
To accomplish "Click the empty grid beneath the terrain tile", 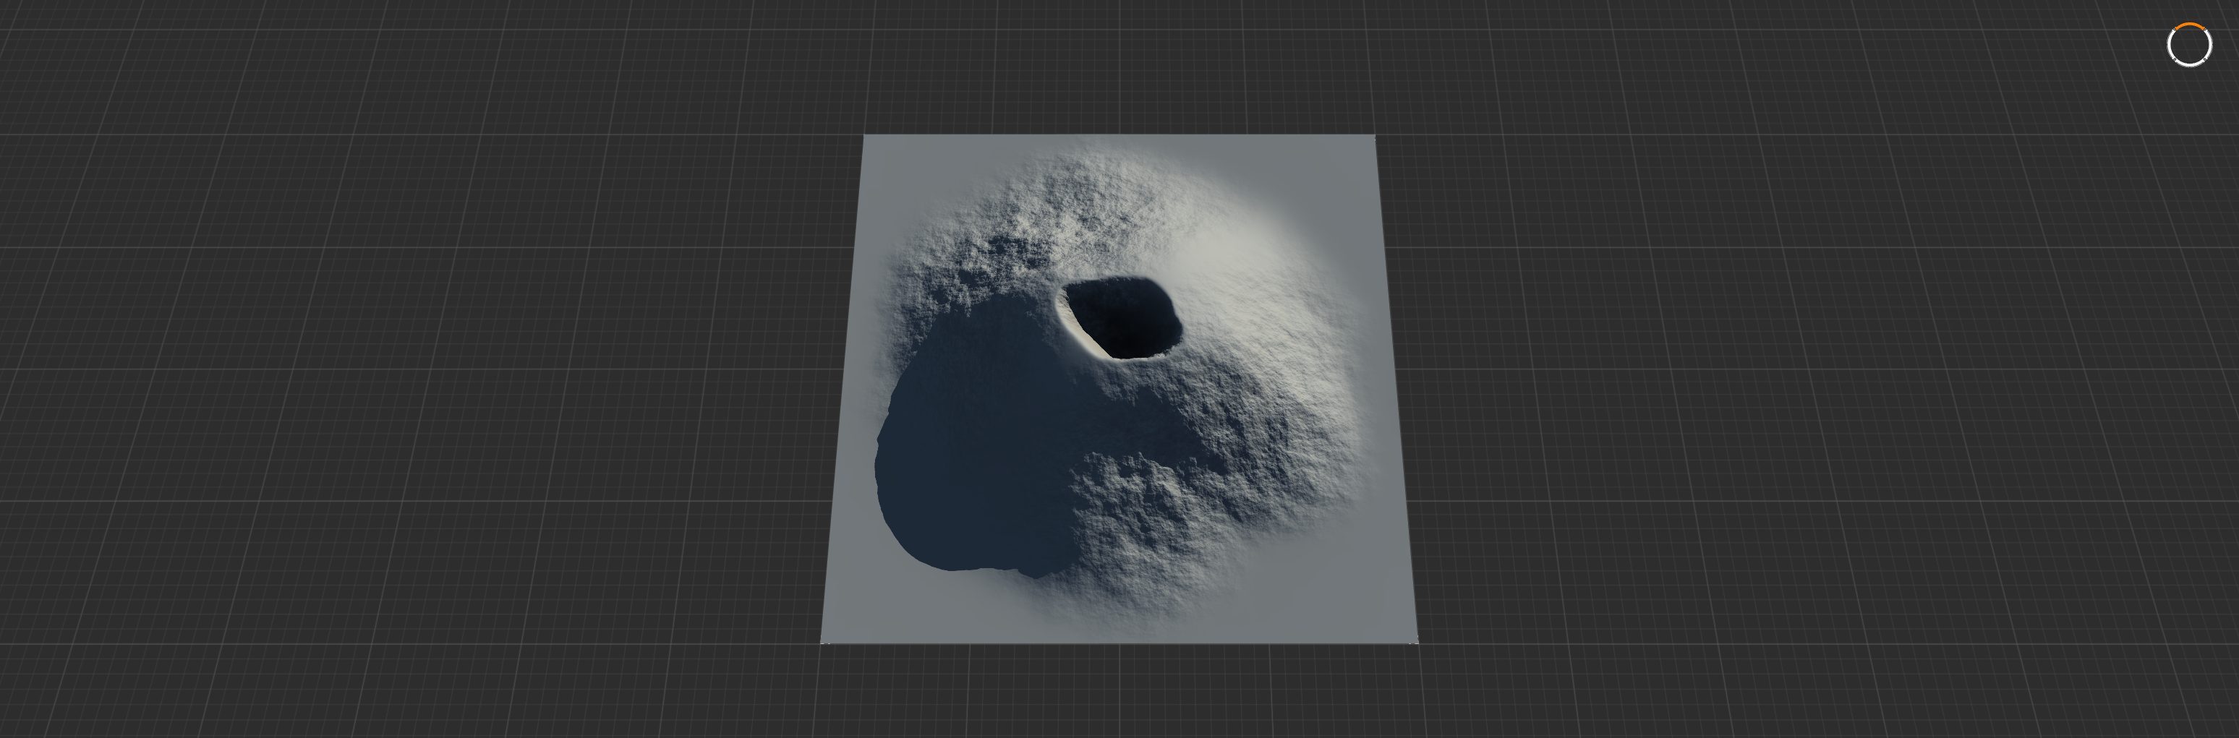I will [1119, 690].
